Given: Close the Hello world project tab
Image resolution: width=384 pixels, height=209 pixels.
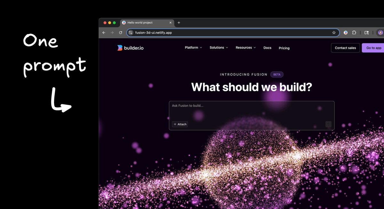Looking at the screenshot, I should coord(171,23).
